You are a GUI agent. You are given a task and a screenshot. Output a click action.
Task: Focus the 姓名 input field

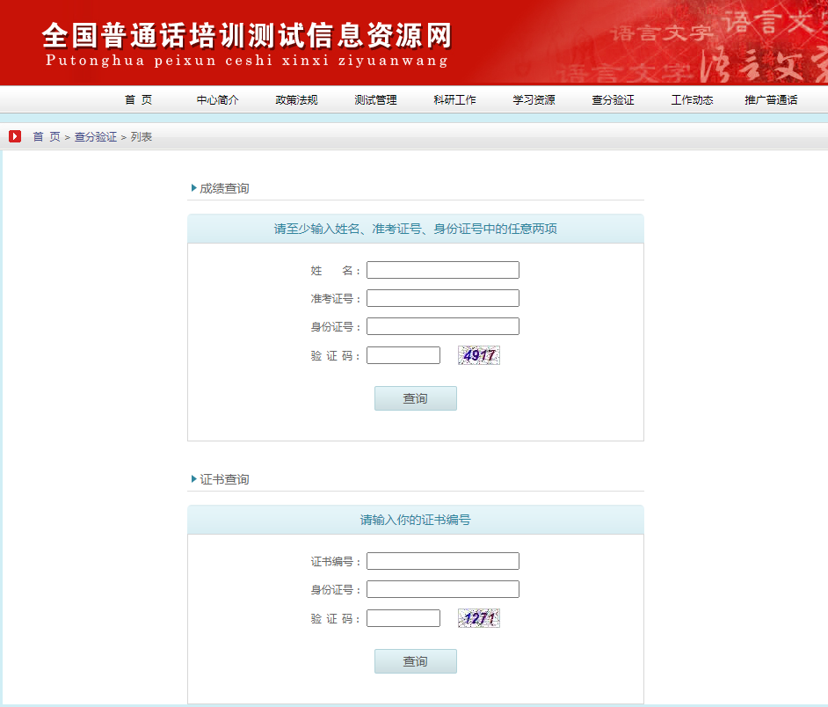(442, 270)
